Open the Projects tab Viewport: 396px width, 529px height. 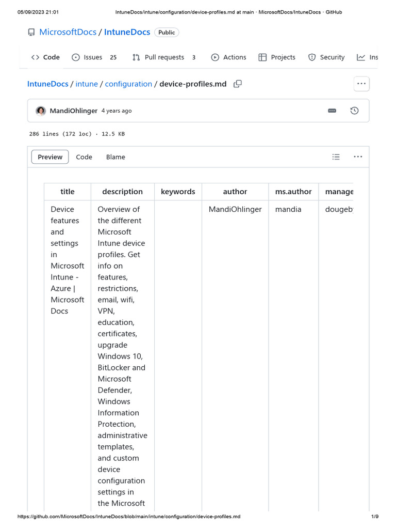click(277, 57)
